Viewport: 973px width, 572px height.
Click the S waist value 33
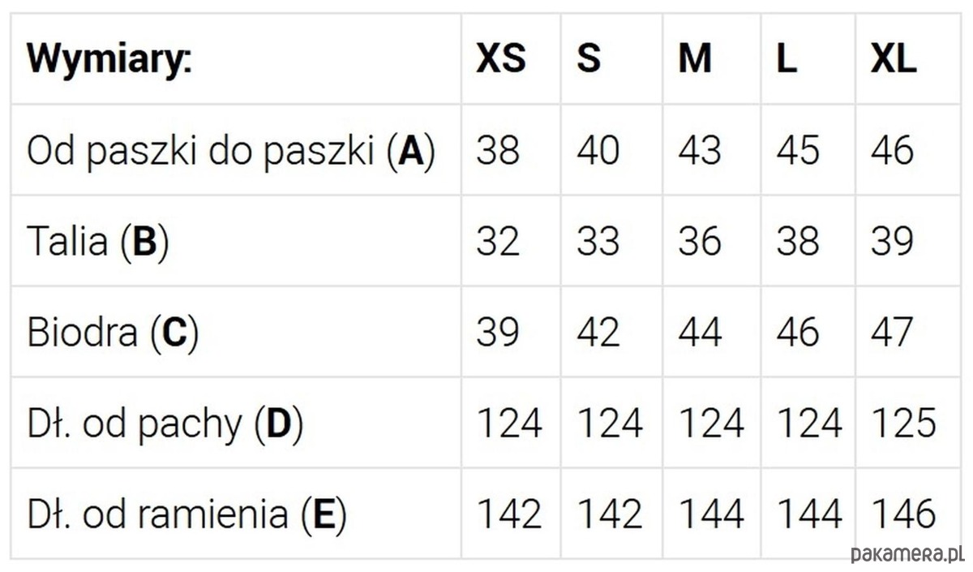coord(598,242)
